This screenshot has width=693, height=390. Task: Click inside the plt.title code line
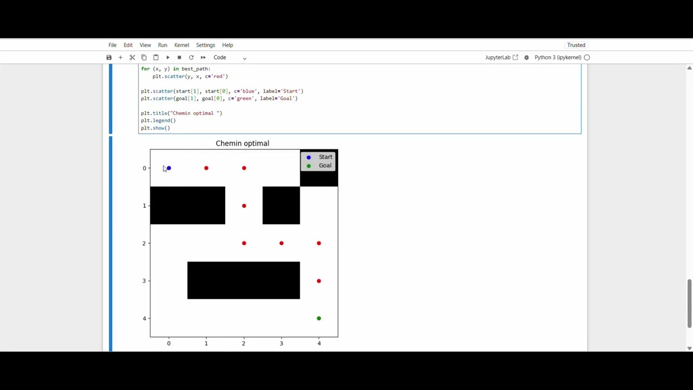click(181, 113)
